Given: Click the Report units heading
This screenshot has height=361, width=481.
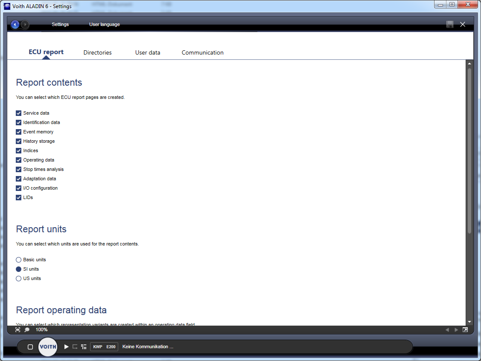Looking at the screenshot, I should tap(41, 229).
